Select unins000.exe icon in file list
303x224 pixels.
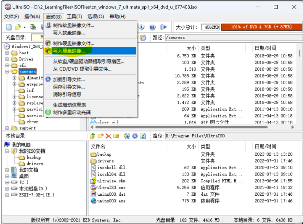pyautogui.click(x=94, y=201)
